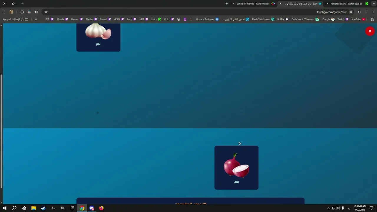Open network settings in the tray
The image size is (377, 212).
pos(333,208)
